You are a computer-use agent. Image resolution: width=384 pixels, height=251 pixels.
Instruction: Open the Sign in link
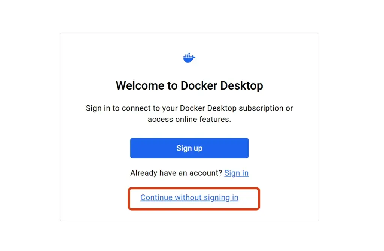click(x=236, y=173)
